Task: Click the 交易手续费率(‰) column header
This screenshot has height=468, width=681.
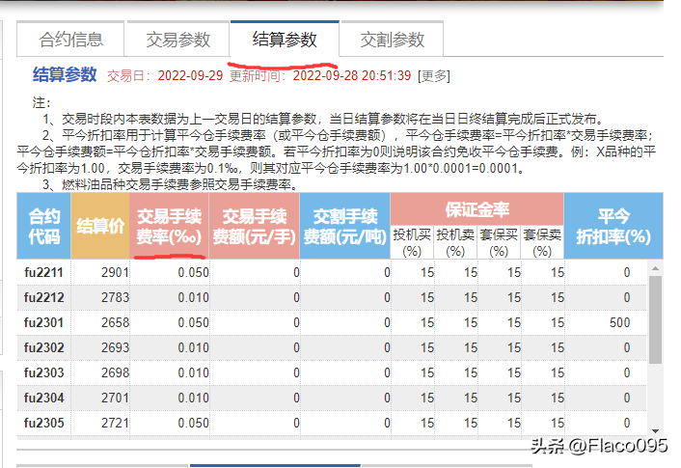Action: 170,226
